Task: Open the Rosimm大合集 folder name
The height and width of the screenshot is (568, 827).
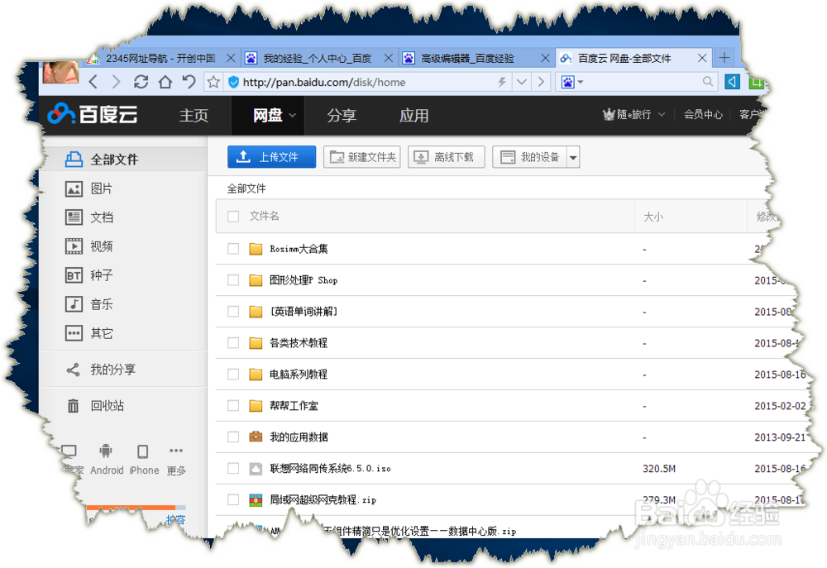Action: 299,249
